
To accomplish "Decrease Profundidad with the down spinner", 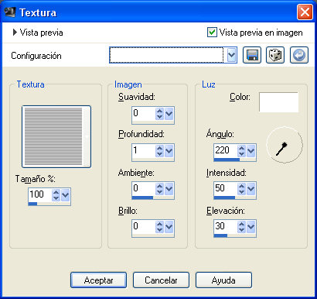I will point(159,154).
